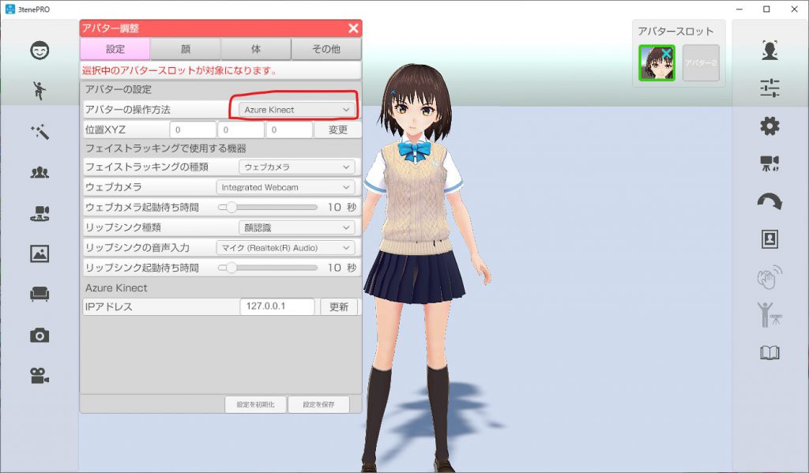Image resolution: width=809 pixels, height=473 pixels.
Task: Click the リップシンク起動待ち時間 slider handle
Action: tap(231, 268)
